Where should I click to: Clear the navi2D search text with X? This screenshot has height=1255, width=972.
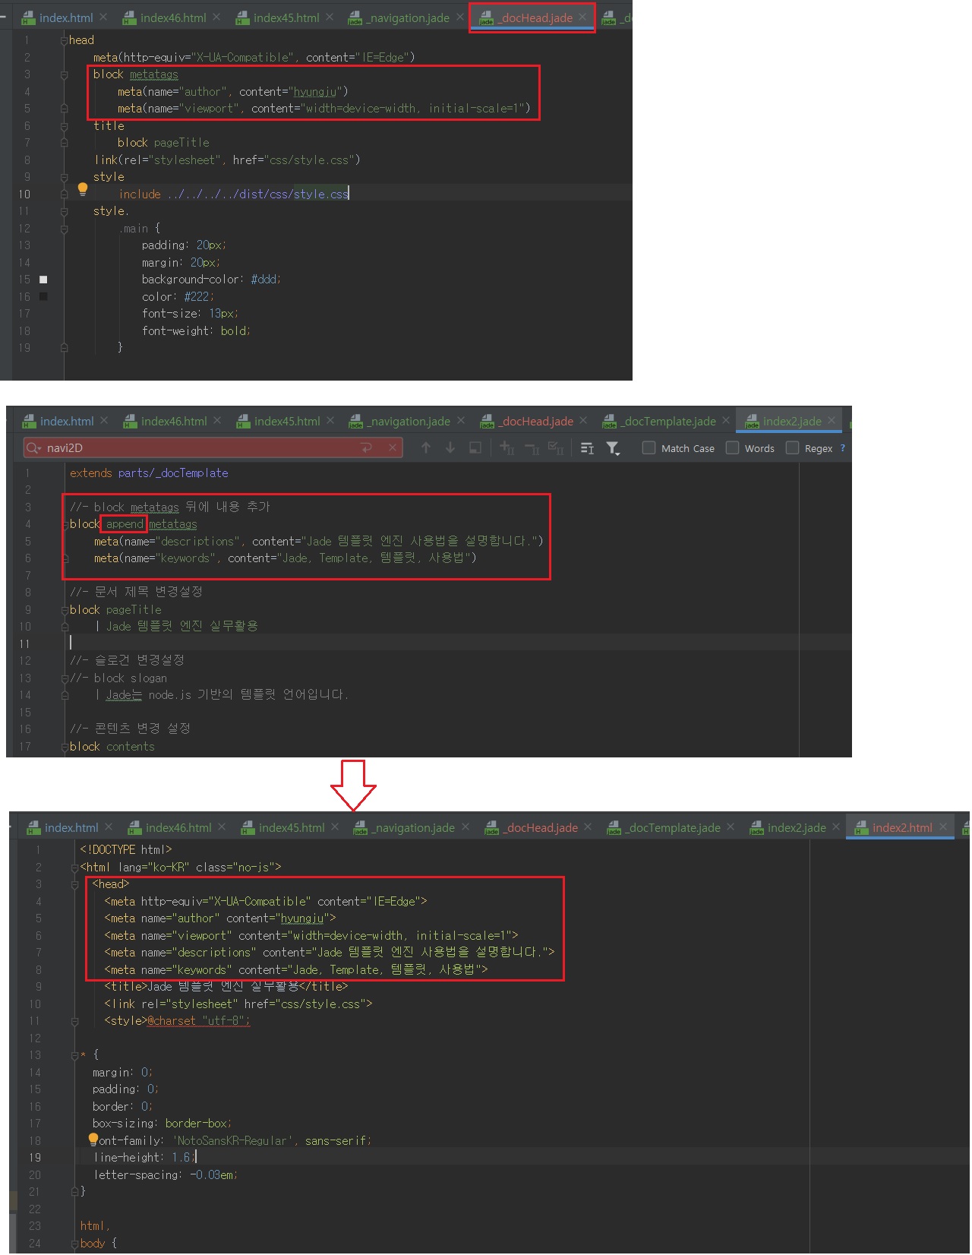point(393,448)
